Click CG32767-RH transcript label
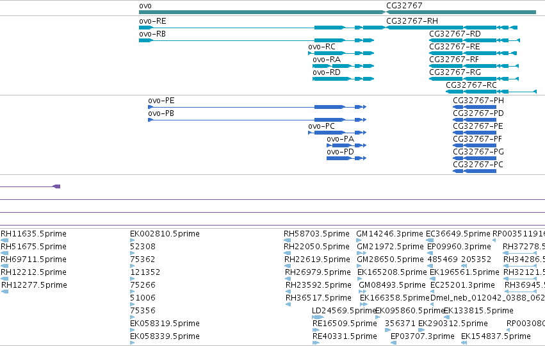Image resolution: width=545 pixels, height=346 pixels. click(x=412, y=21)
